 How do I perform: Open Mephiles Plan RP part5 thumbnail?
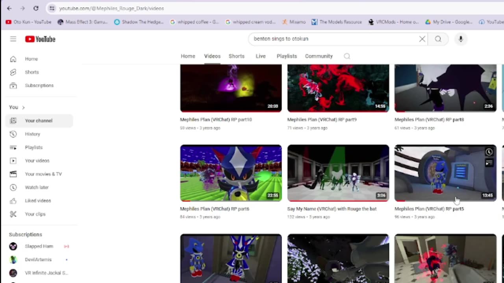[x=446, y=173]
